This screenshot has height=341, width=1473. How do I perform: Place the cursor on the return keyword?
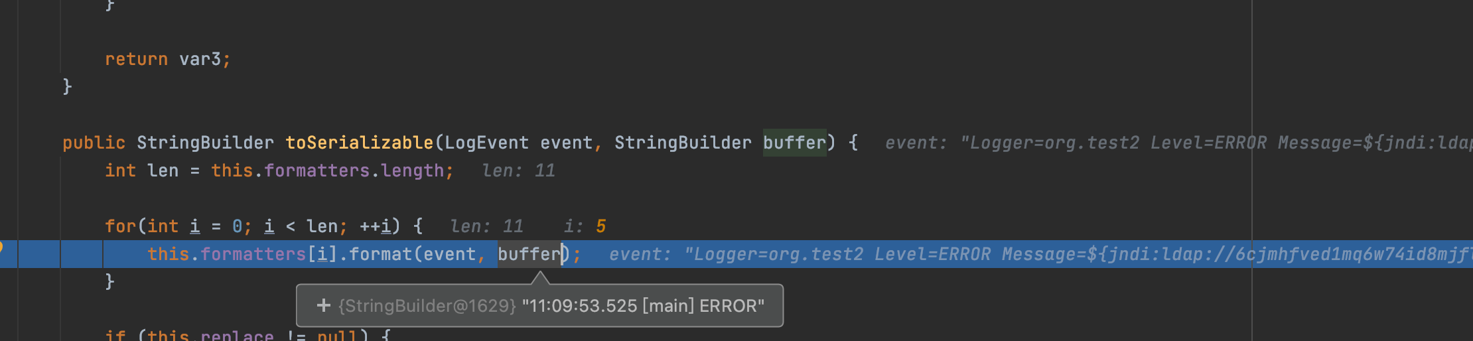(x=136, y=59)
